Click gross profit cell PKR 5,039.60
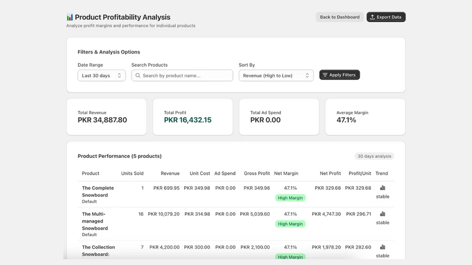This screenshot has width=472, height=265. point(255,214)
